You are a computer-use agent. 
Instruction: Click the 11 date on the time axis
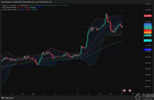click(89, 94)
